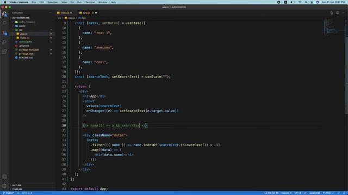Collapse the src folder
Screen dimensions: 348x195
(21, 30)
